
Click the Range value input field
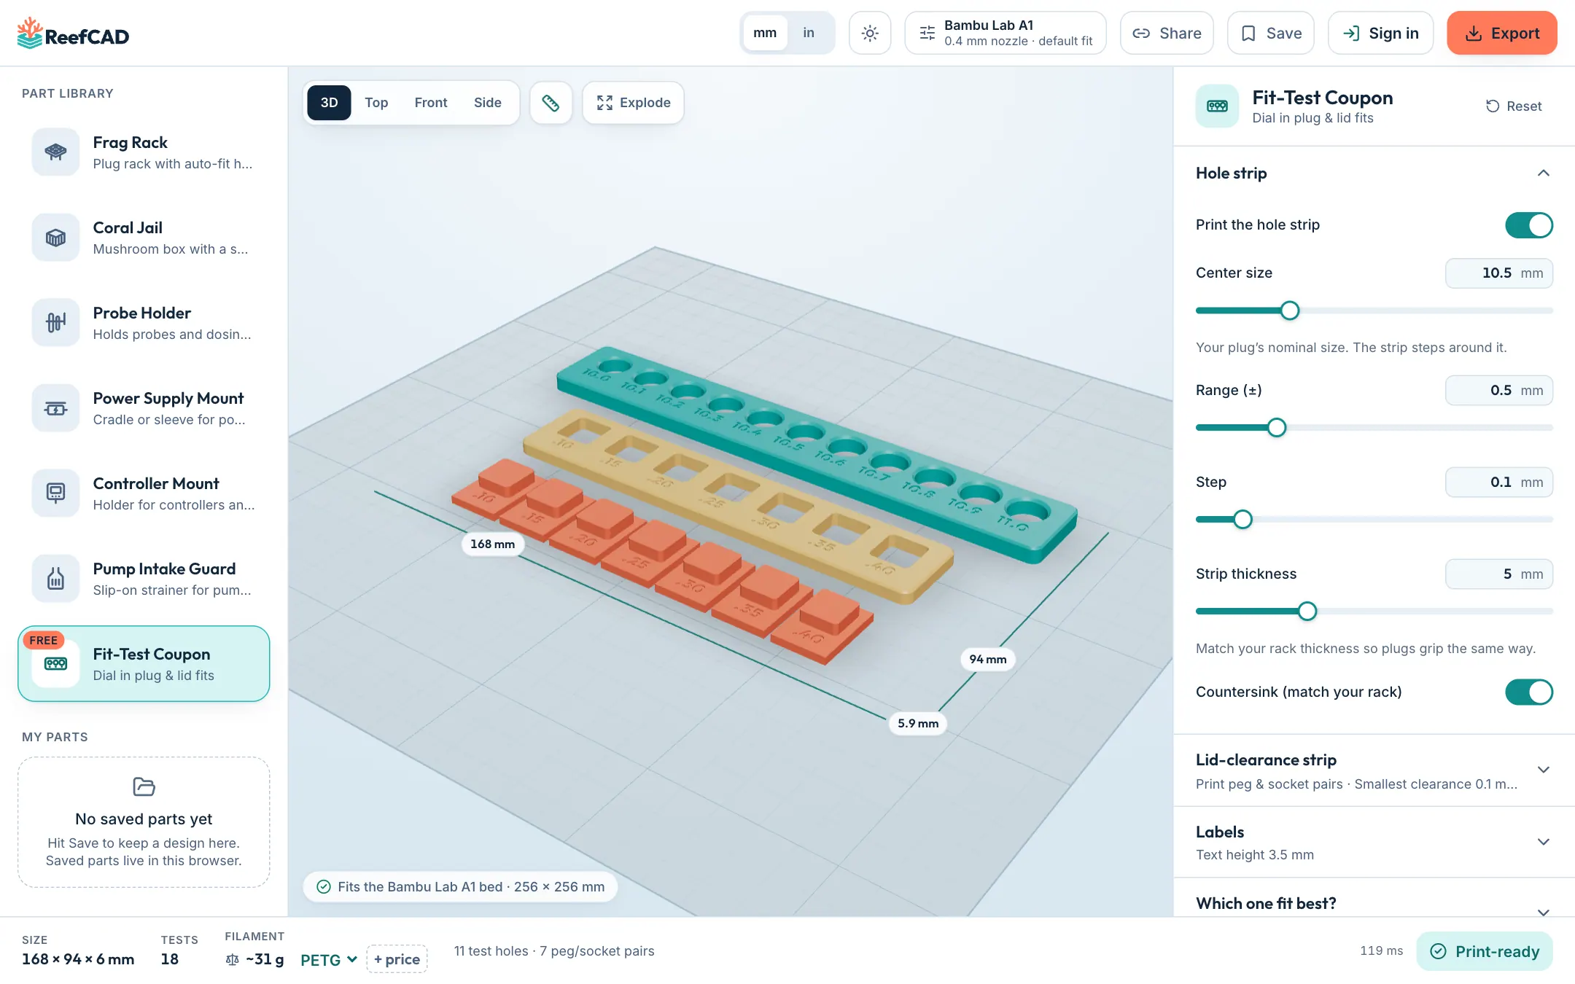tap(1499, 391)
